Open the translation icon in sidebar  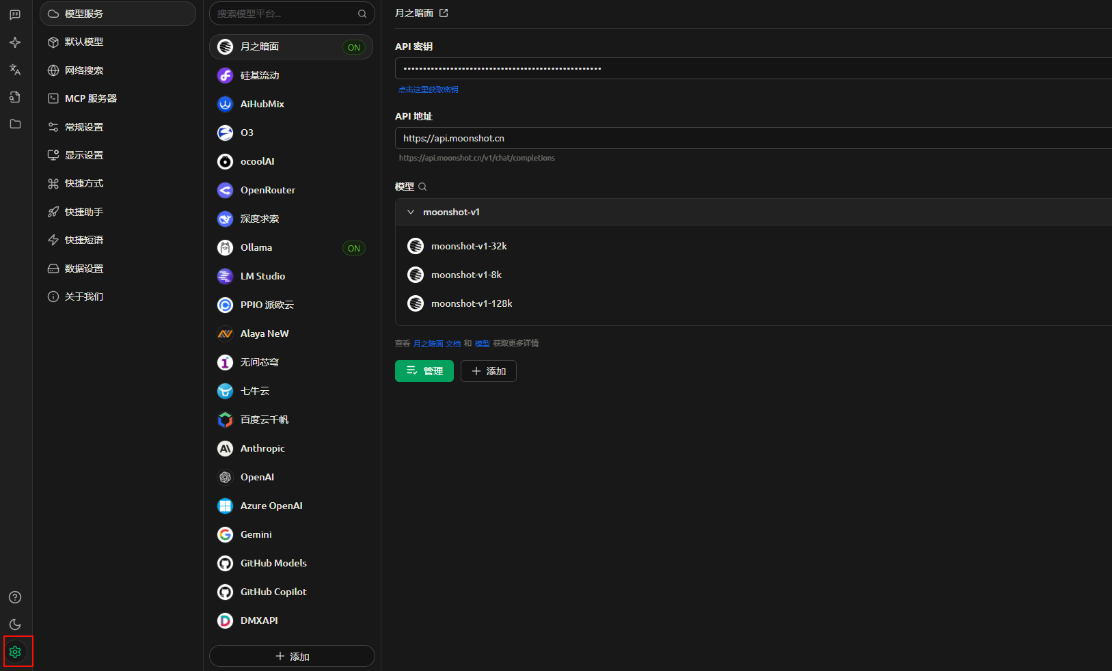[x=15, y=70]
